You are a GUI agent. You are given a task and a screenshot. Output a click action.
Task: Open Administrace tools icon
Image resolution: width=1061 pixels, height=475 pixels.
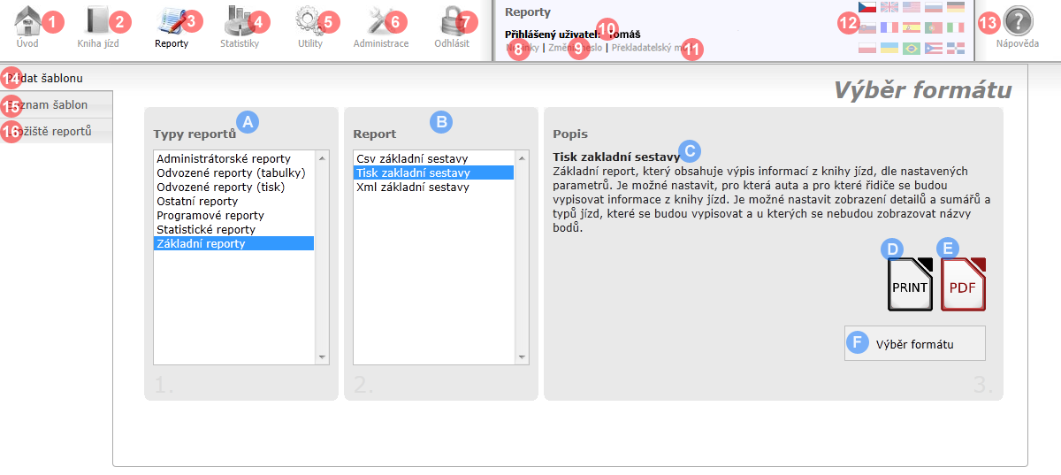pos(382,19)
